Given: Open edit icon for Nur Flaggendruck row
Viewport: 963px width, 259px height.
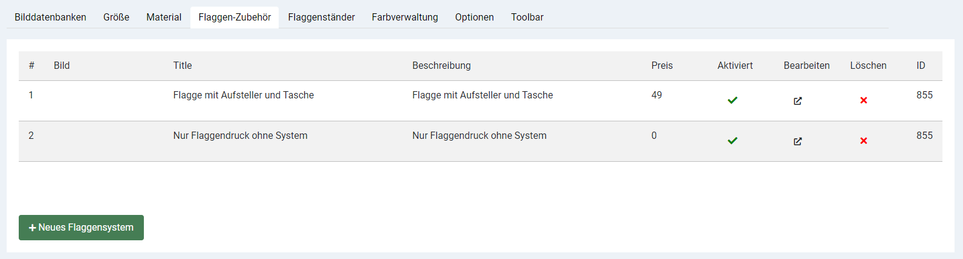Looking at the screenshot, I should click(797, 141).
